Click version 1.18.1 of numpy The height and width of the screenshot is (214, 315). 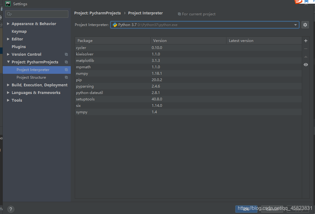point(157,73)
